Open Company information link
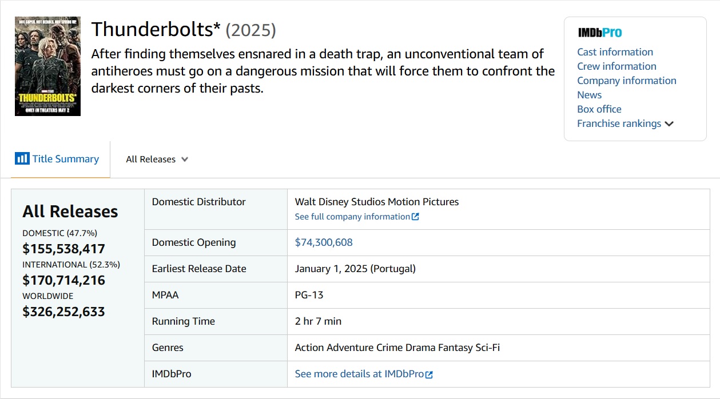The image size is (720, 399). pos(627,81)
